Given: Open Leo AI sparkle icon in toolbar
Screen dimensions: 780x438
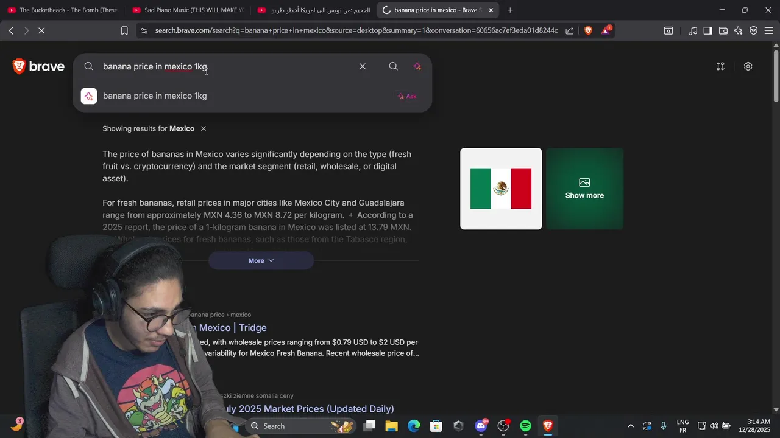Looking at the screenshot, I should coord(739,30).
